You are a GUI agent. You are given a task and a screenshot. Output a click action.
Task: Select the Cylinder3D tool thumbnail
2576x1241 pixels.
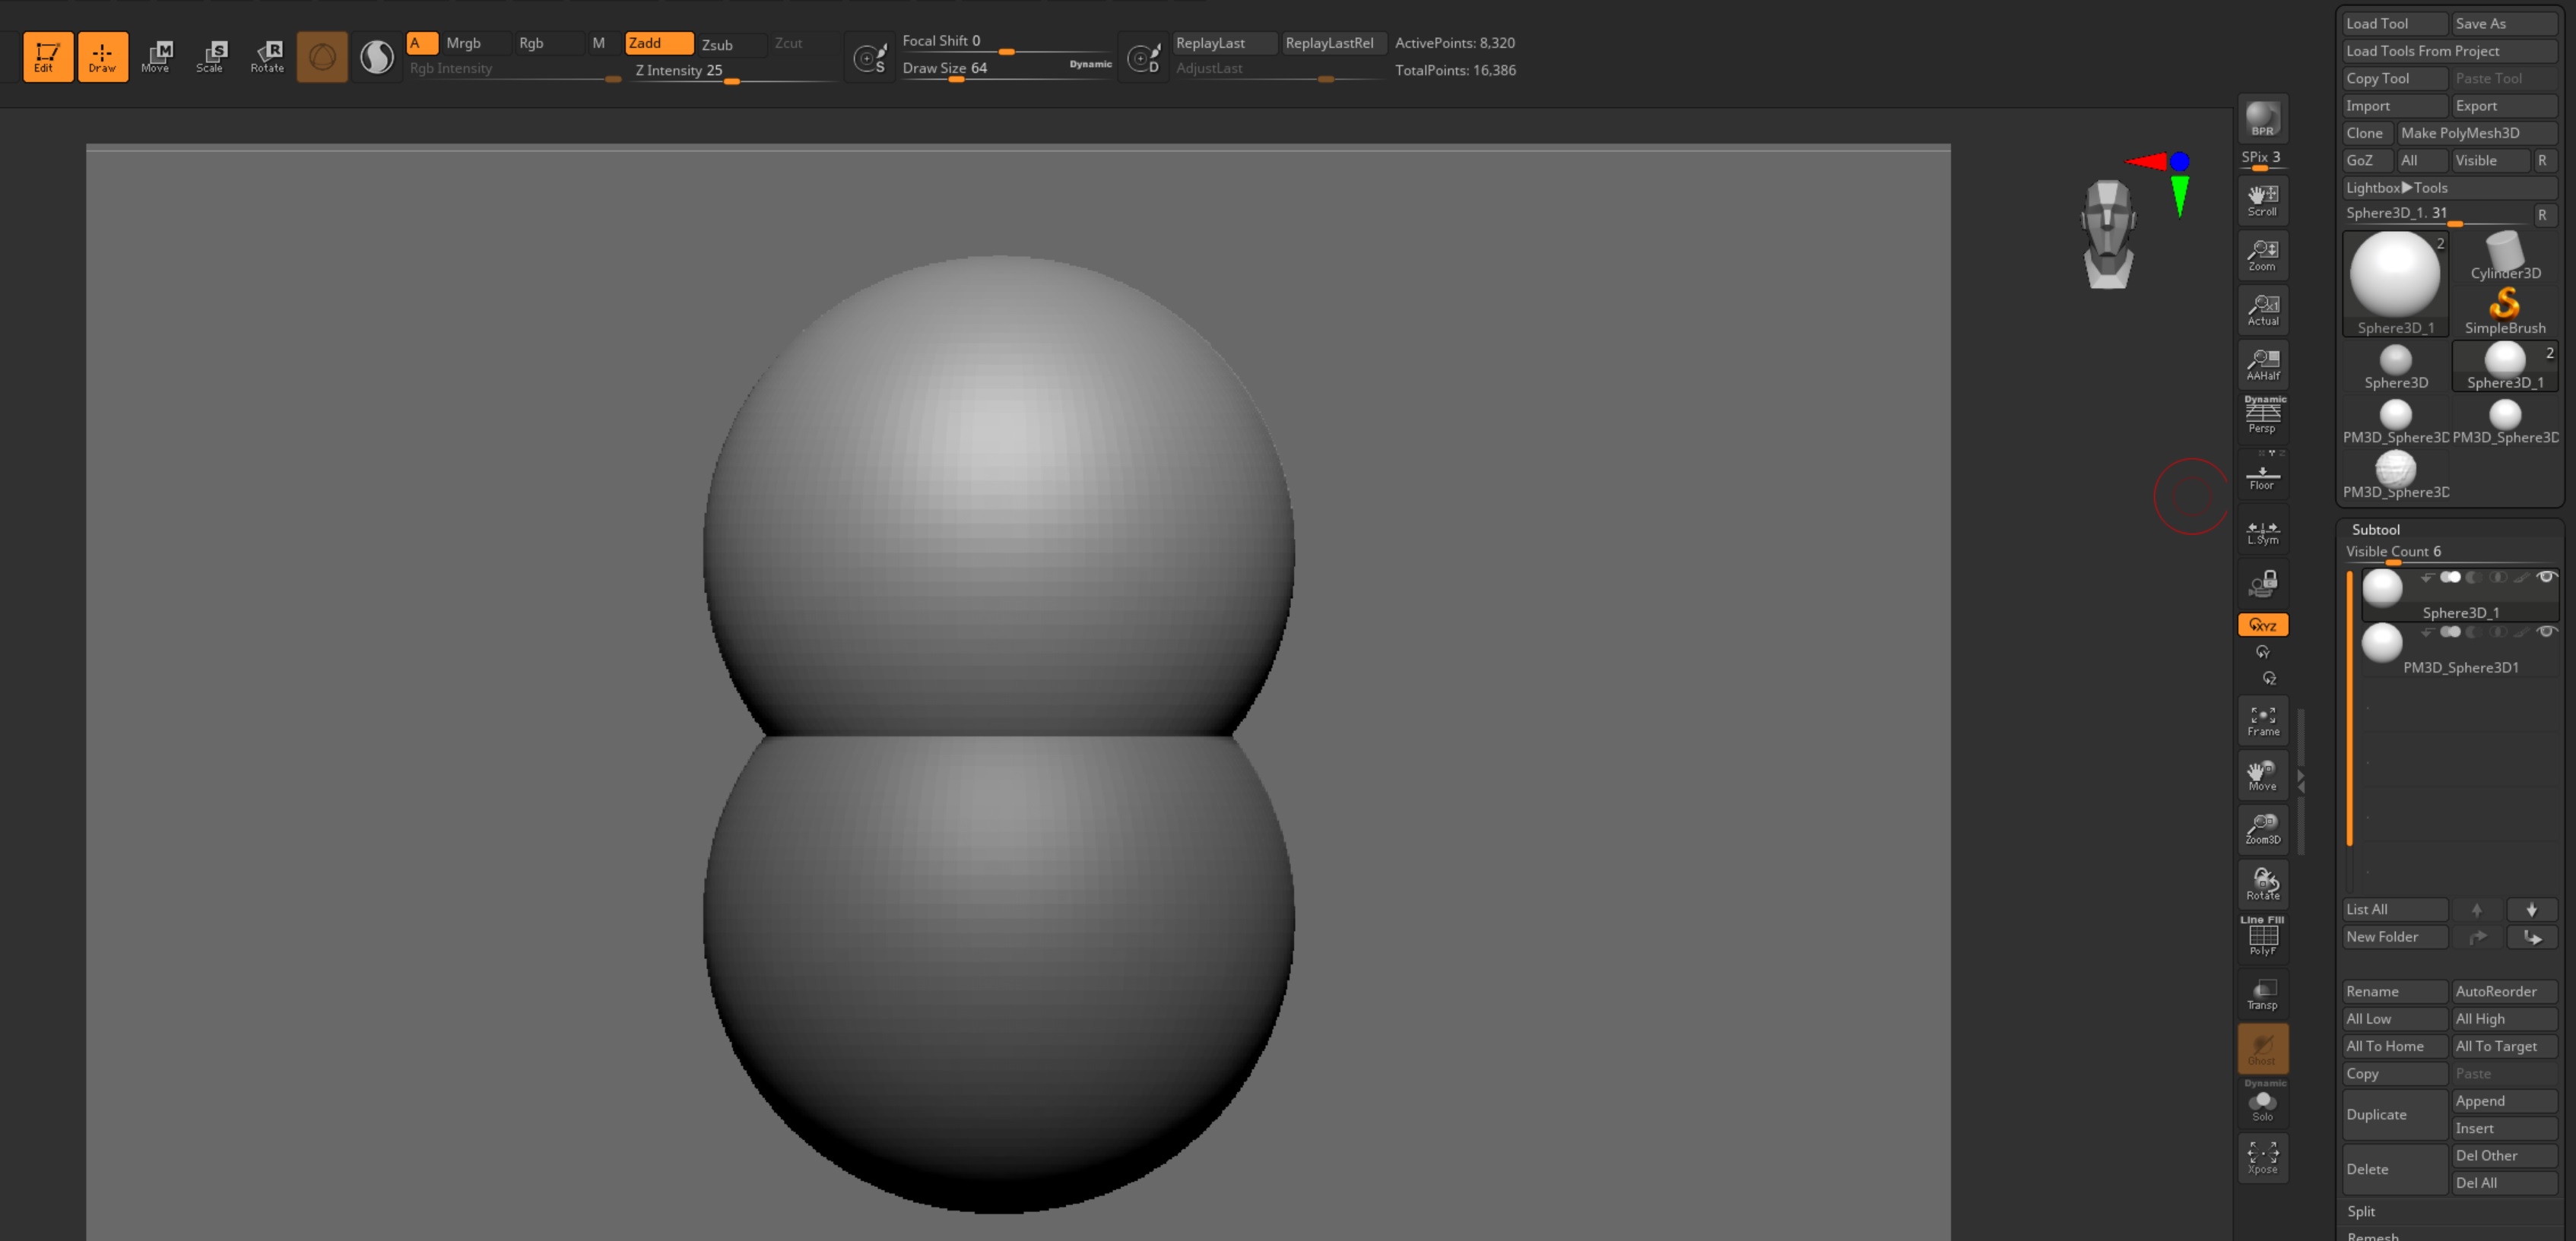click(2504, 256)
